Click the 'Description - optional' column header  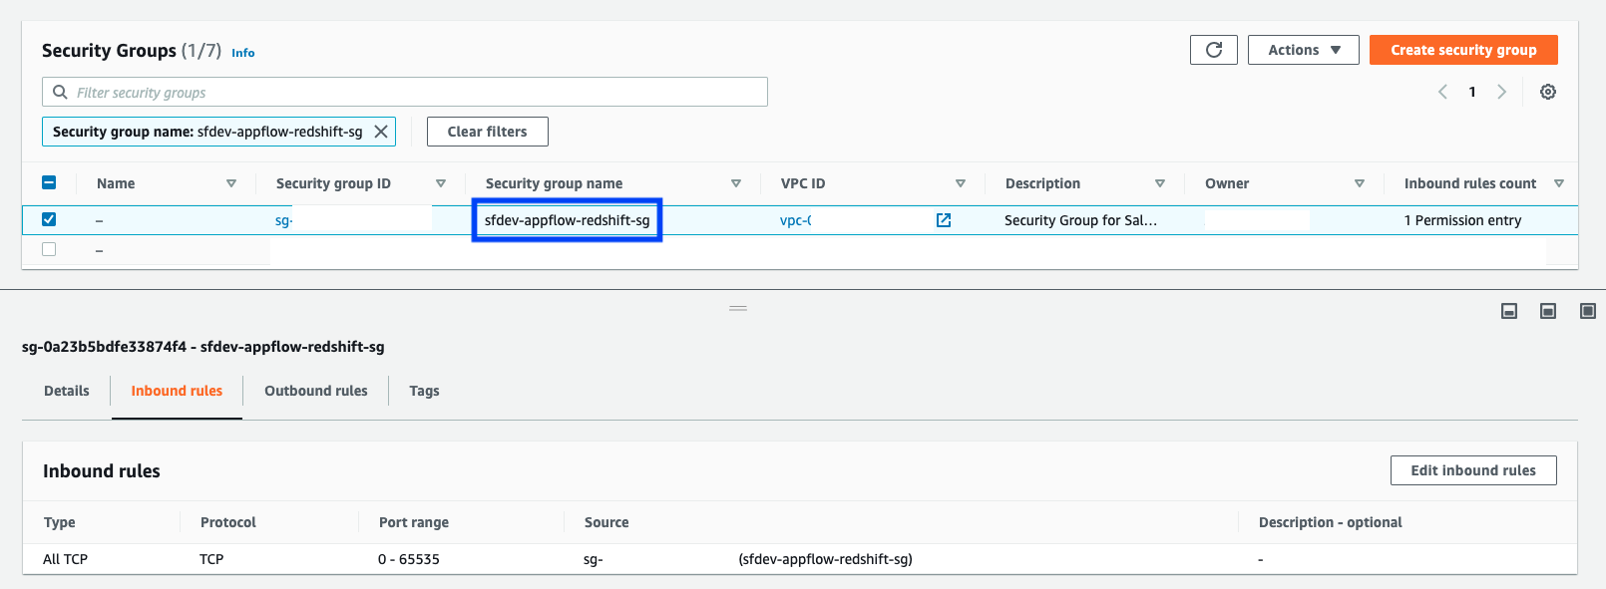coord(1331,522)
